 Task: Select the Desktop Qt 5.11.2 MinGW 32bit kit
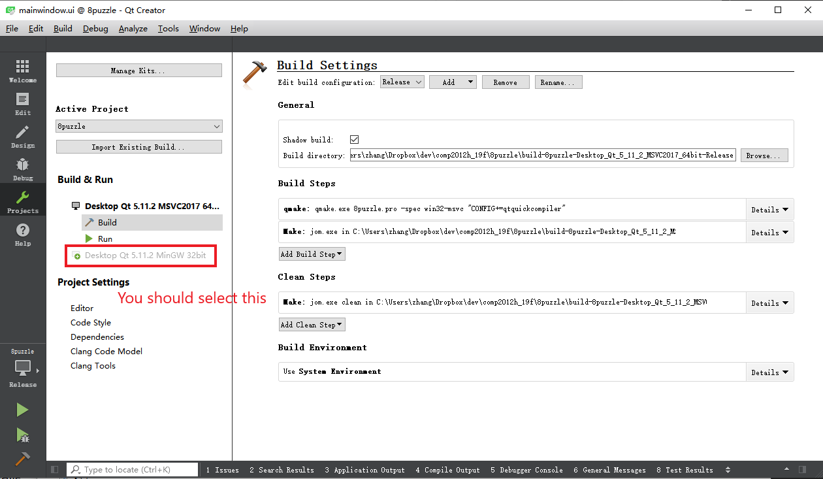(144, 256)
